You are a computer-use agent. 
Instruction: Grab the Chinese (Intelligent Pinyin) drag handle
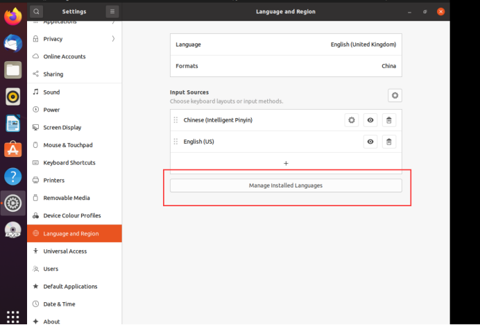(175, 120)
